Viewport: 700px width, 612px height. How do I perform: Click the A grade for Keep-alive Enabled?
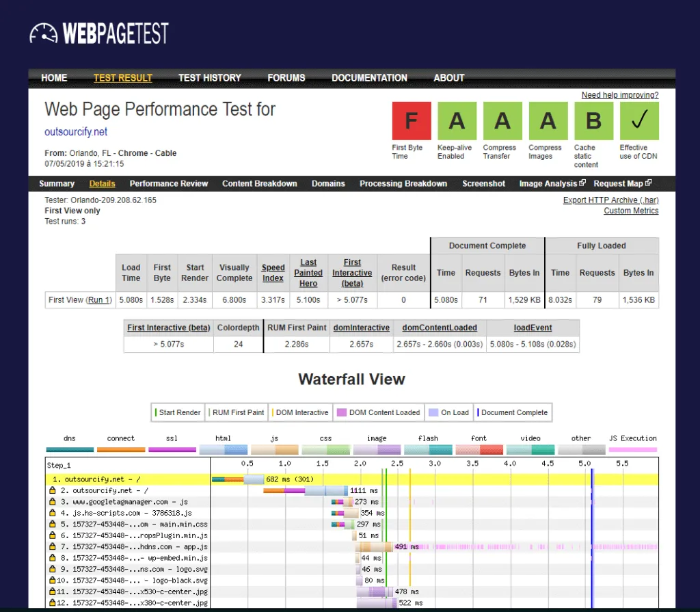coord(457,120)
